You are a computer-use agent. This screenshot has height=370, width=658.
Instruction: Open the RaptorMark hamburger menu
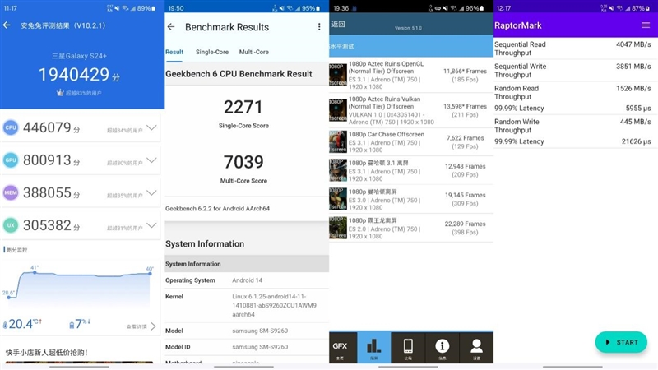(x=646, y=25)
